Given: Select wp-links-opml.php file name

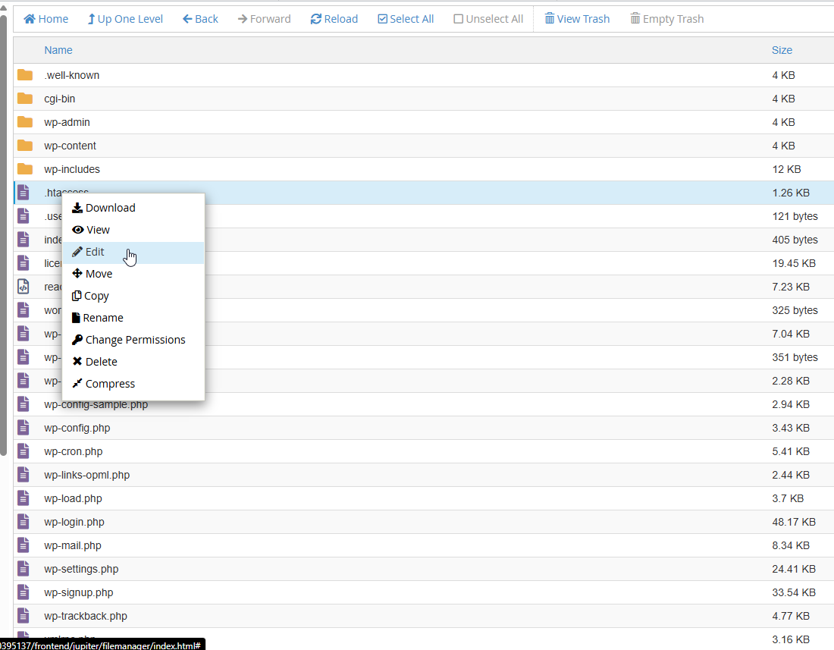Looking at the screenshot, I should (x=86, y=475).
